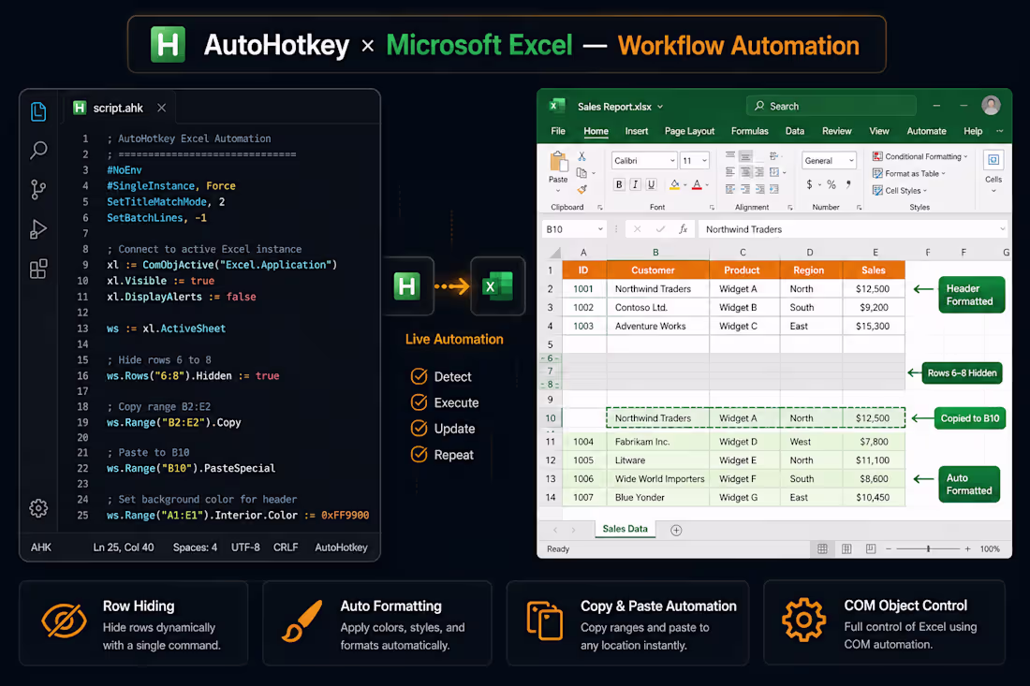Switch to Page Break Preview in status bar
This screenshot has height=686, width=1030.
pyautogui.click(x=871, y=548)
